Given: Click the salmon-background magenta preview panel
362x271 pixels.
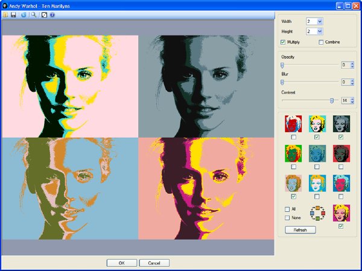Looking at the screenshot, I should (x=206, y=188).
